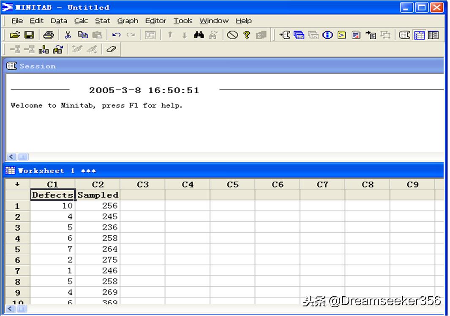The width and height of the screenshot is (450, 316).
Task: Save project with the floppy disk icon
Action: pos(29,35)
